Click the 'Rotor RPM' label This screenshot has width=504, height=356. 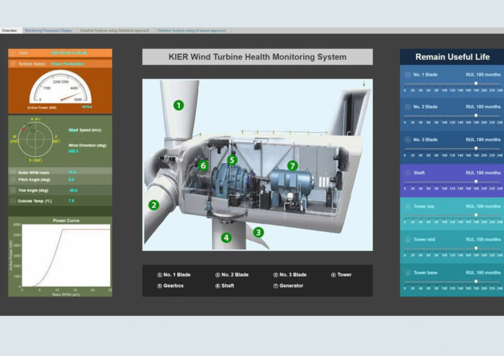pos(33,173)
